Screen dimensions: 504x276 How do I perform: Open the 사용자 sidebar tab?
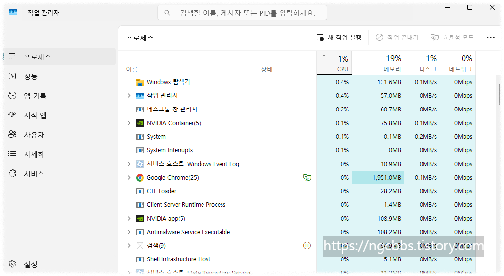pos(60,135)
